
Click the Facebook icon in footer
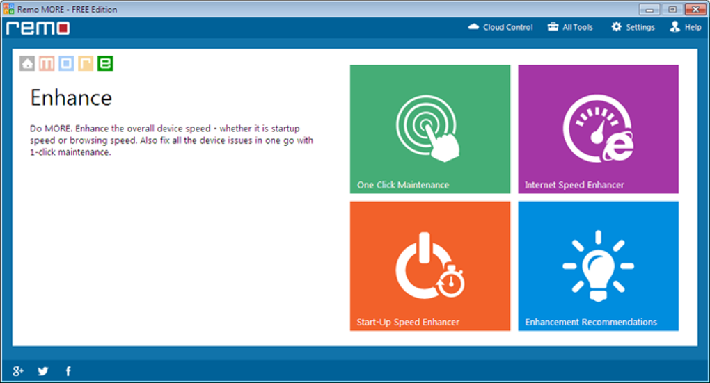pyautogui.click(x=68, y=371)
